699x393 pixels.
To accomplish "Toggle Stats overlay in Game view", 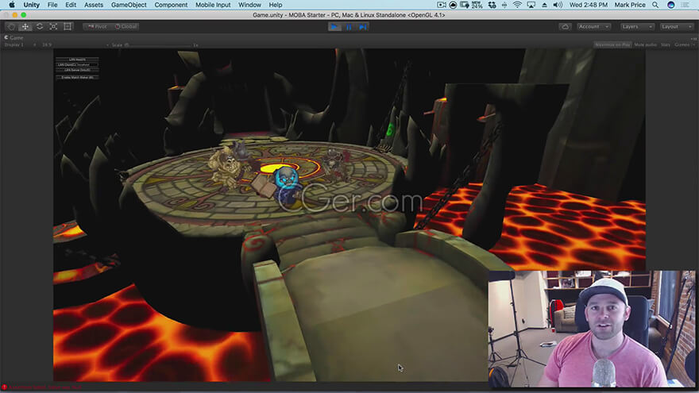I will tap(665, 45).
